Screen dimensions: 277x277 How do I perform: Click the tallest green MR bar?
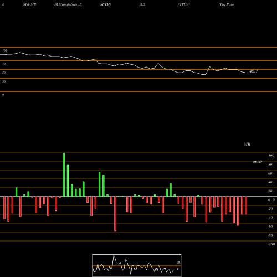click(64, 175)
